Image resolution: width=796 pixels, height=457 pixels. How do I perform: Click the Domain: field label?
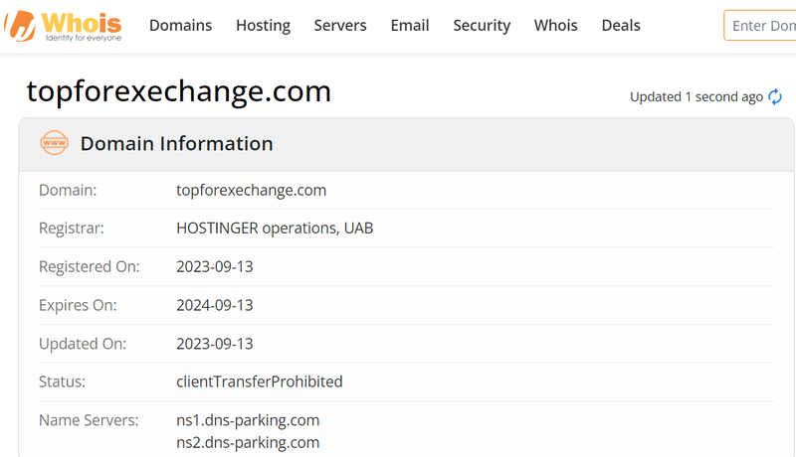coord(68,190)
